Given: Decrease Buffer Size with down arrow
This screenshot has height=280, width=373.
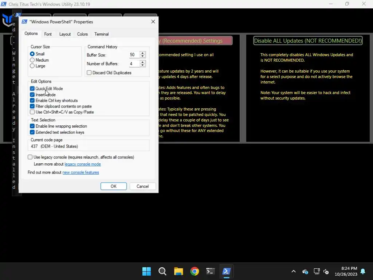Looking at the screenshot, I should (x=142, y=57).
